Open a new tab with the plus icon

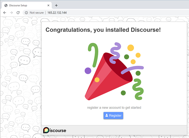[56, 6]
